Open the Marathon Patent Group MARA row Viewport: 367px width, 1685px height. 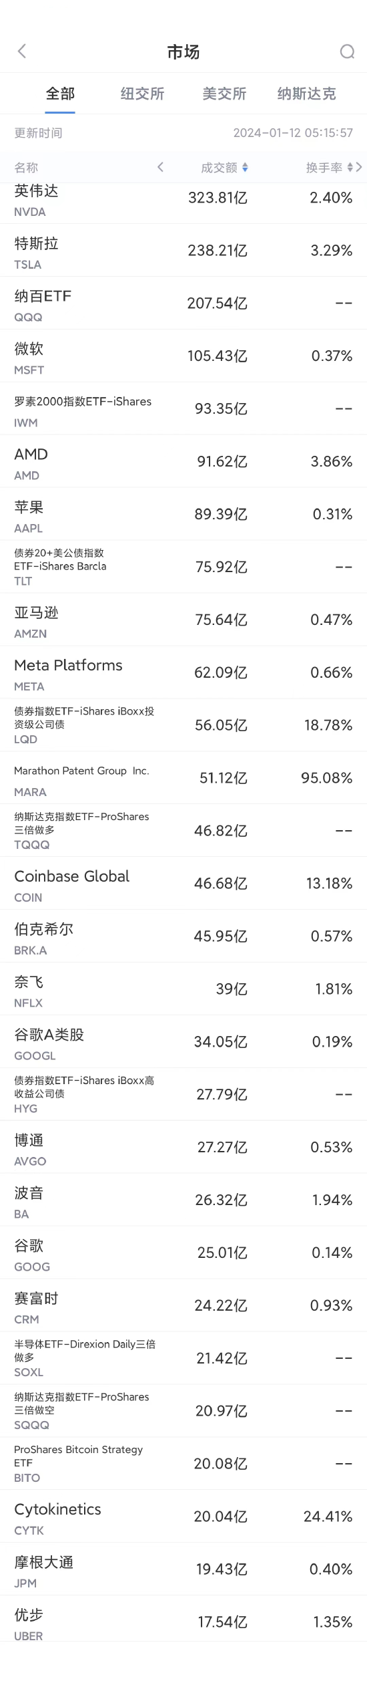(x=183, y=779)
